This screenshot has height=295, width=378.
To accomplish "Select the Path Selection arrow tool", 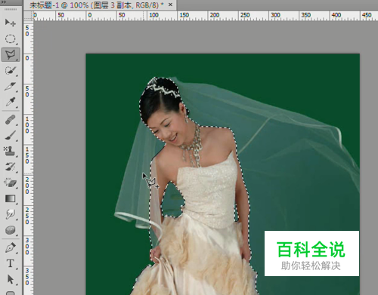I will pyautogui.click(x=11, y=279).
